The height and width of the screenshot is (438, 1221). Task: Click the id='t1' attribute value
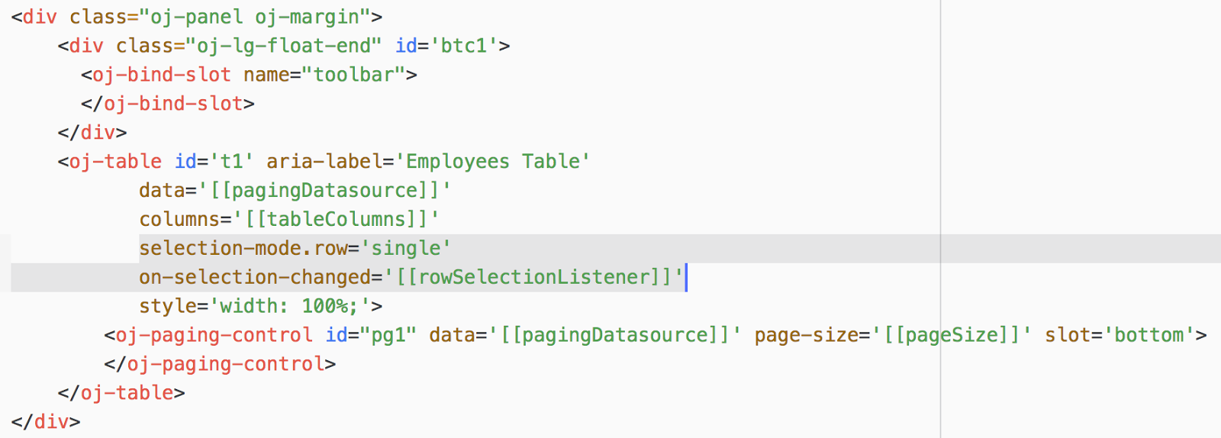(x=231, y=161)
